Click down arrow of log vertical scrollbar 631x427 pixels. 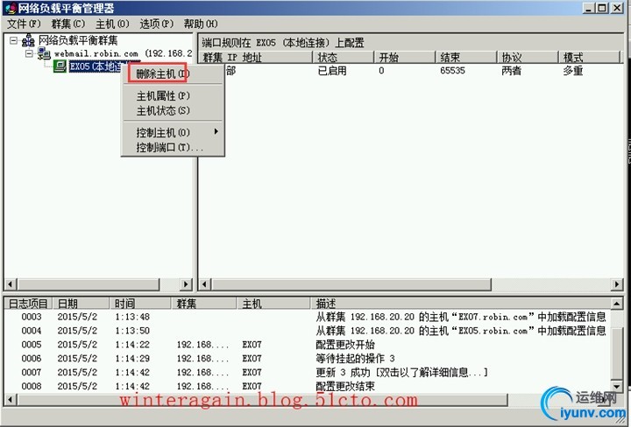point(617,387)
